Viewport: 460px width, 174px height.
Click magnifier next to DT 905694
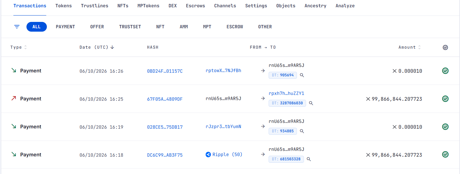pyautogui.click(x=302, y=75)
